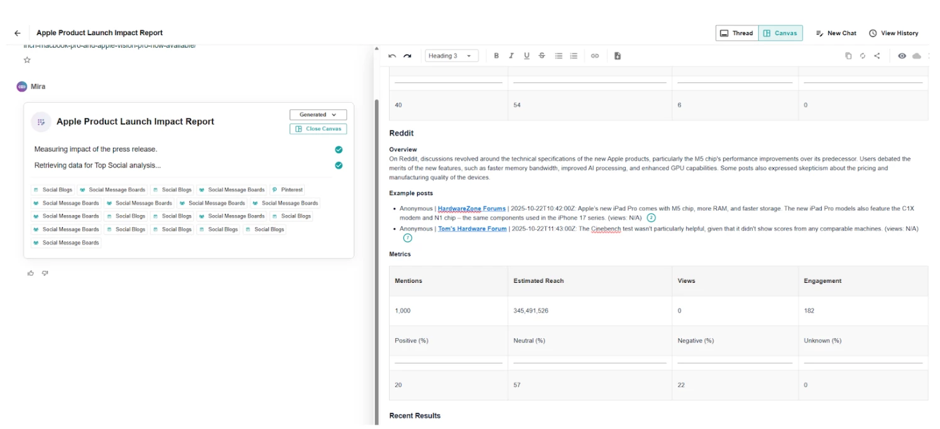Image resolution: width=940 pixels, height=429 pixels.
Task: Open the Tom's Hardware Forum link
Action: pyautogui.click(x=473, y=229)
